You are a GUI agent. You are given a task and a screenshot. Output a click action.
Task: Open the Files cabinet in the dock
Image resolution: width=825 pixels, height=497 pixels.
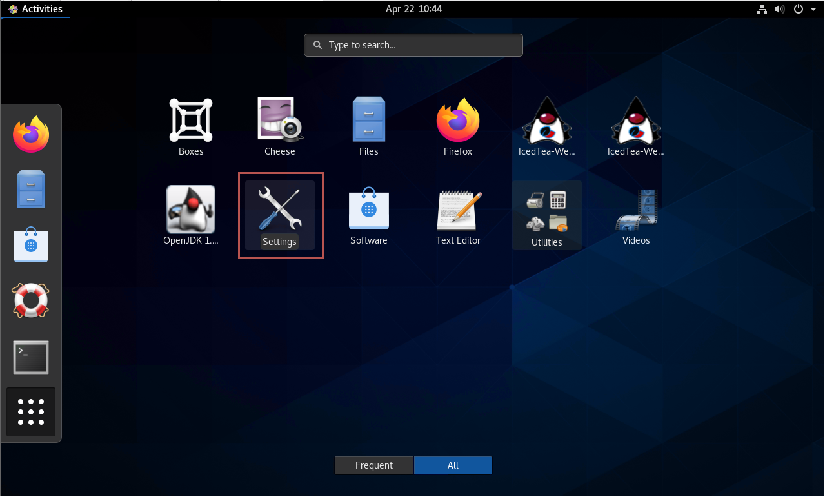pyautogui.click(x=31, y=189)
